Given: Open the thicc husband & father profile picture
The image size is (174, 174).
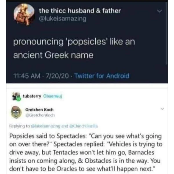Looking at the screenshot, I should coord(24,14).
